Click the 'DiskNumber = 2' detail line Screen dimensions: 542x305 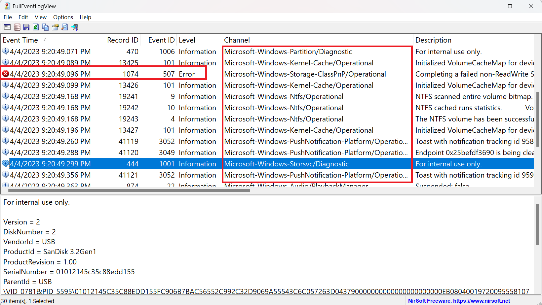(29, 232)
